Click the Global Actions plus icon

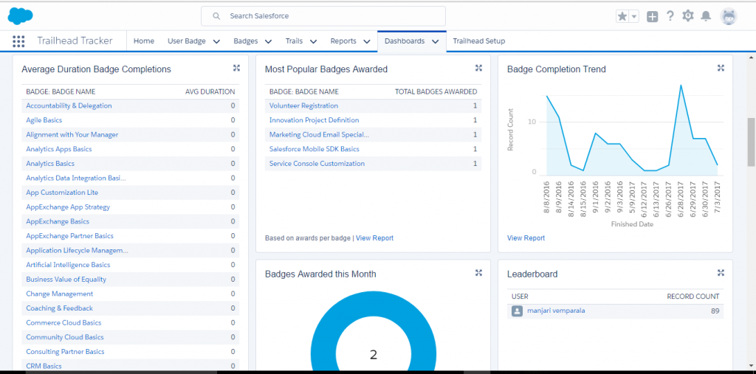click(x=652, y=16)
